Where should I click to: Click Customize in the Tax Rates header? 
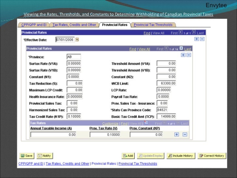point(110,124)
